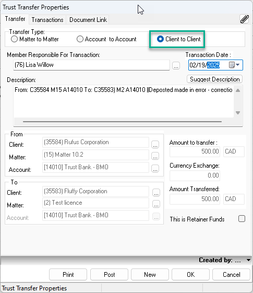Screen dimensions: 253x293
Task: Click the Amount to transfer 500.00 field
Action: click(x=195, y=151)
